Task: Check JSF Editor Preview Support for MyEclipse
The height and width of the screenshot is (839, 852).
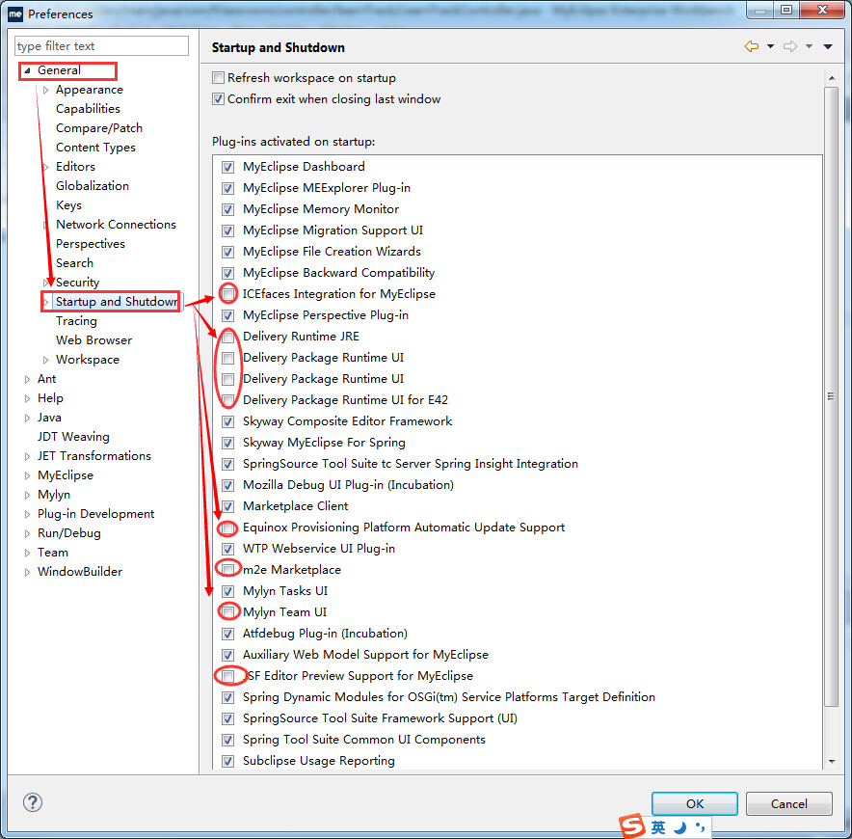Action: 228,676
